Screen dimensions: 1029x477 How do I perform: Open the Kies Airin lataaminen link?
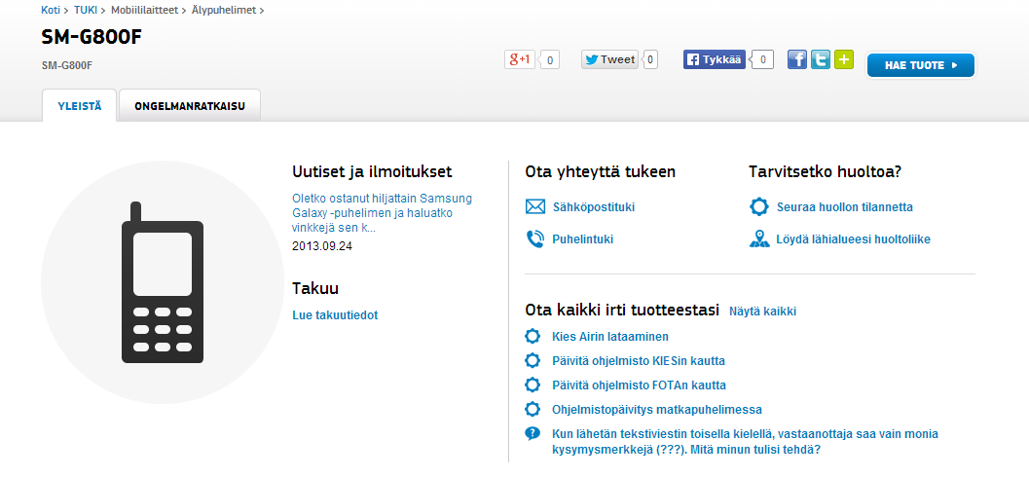coord(609,337)
